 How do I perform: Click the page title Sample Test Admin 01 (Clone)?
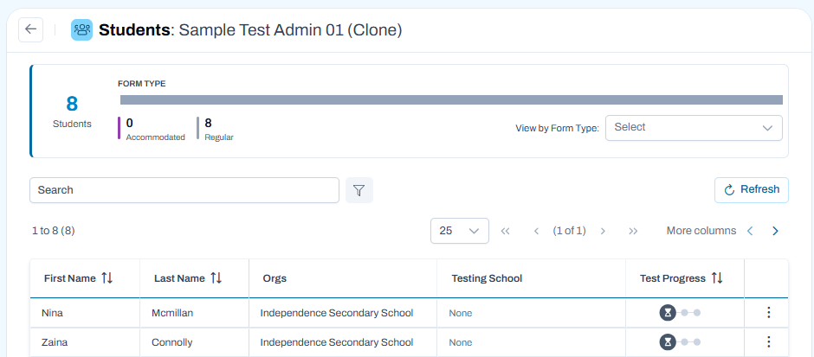point(291,30)
